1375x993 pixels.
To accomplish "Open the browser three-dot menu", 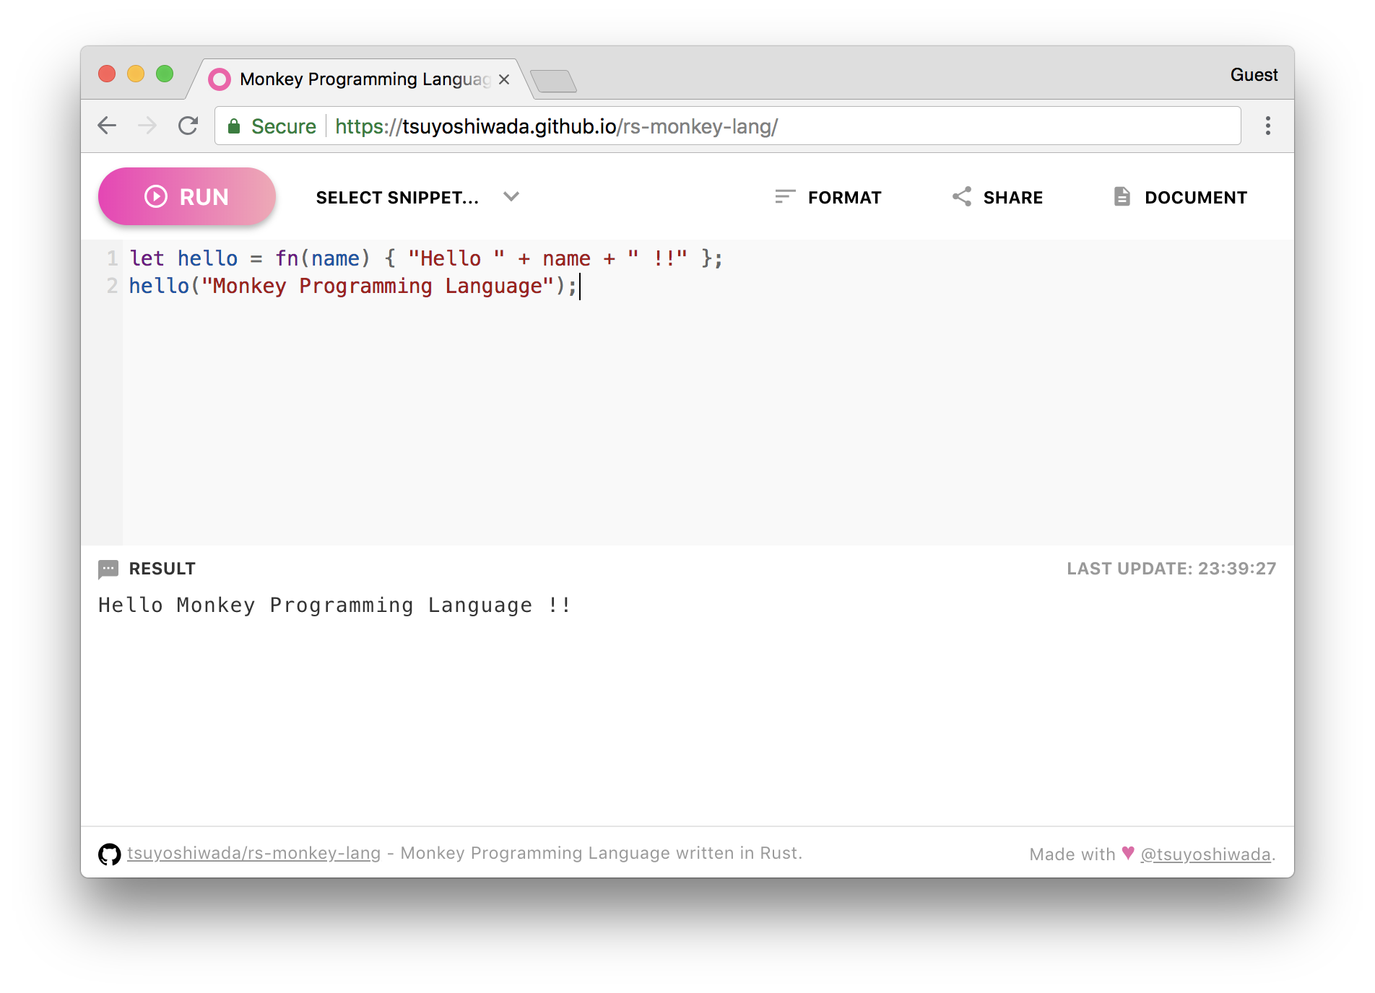I will point(1267,126).
